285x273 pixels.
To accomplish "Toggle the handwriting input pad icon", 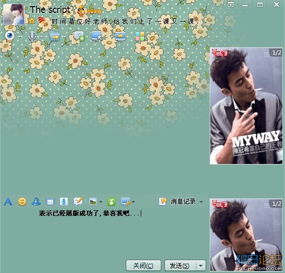I will [x=78, y=202].
